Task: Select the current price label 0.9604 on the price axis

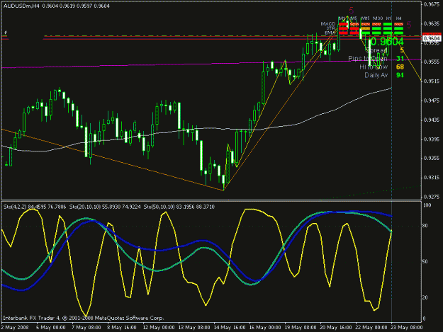Action: pyautogui.click(x=432, y=38)
